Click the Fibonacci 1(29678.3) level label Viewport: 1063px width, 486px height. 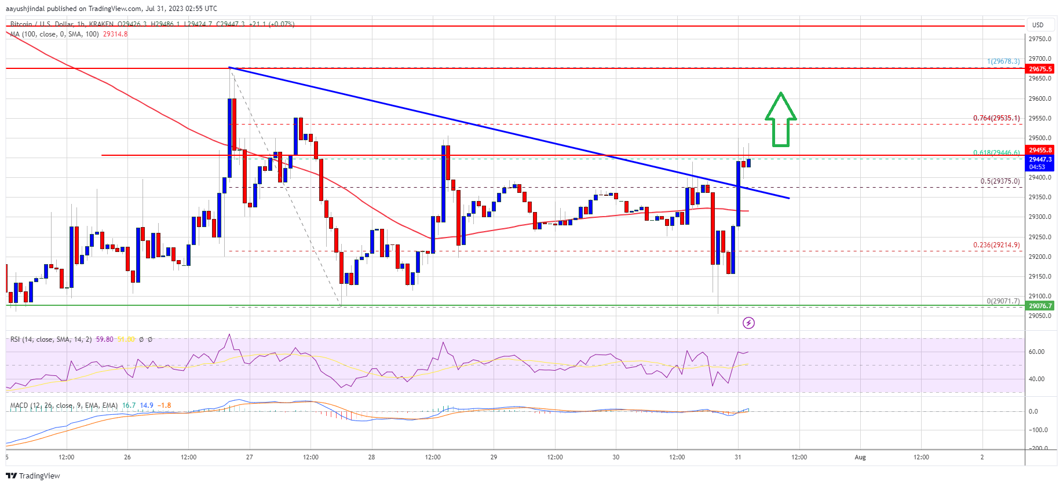click(1004, 61)
